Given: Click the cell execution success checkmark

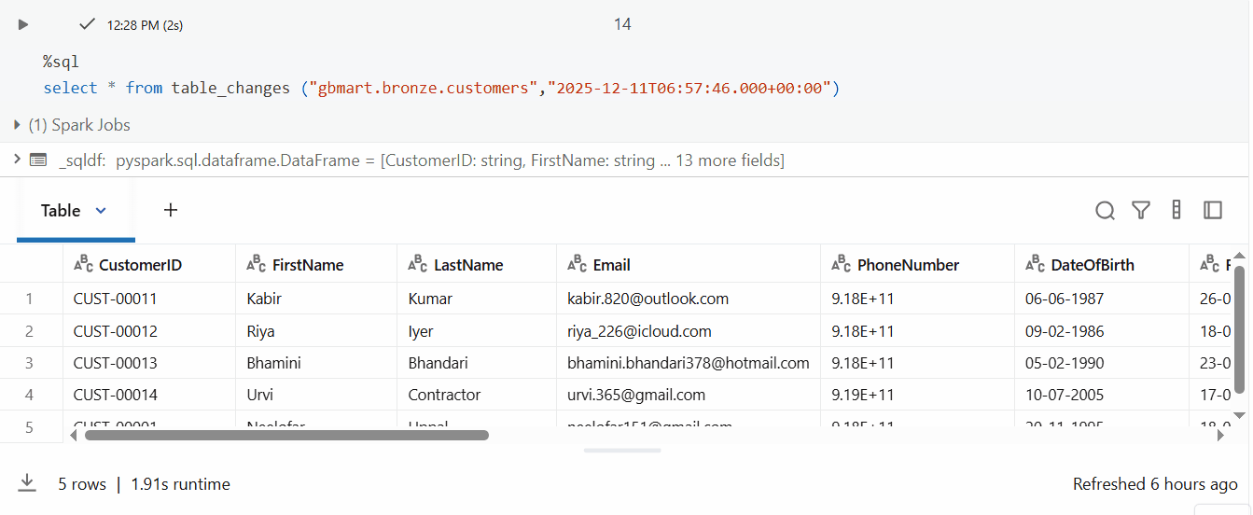Looking at the screenshot, I should [x=88, y=24].
